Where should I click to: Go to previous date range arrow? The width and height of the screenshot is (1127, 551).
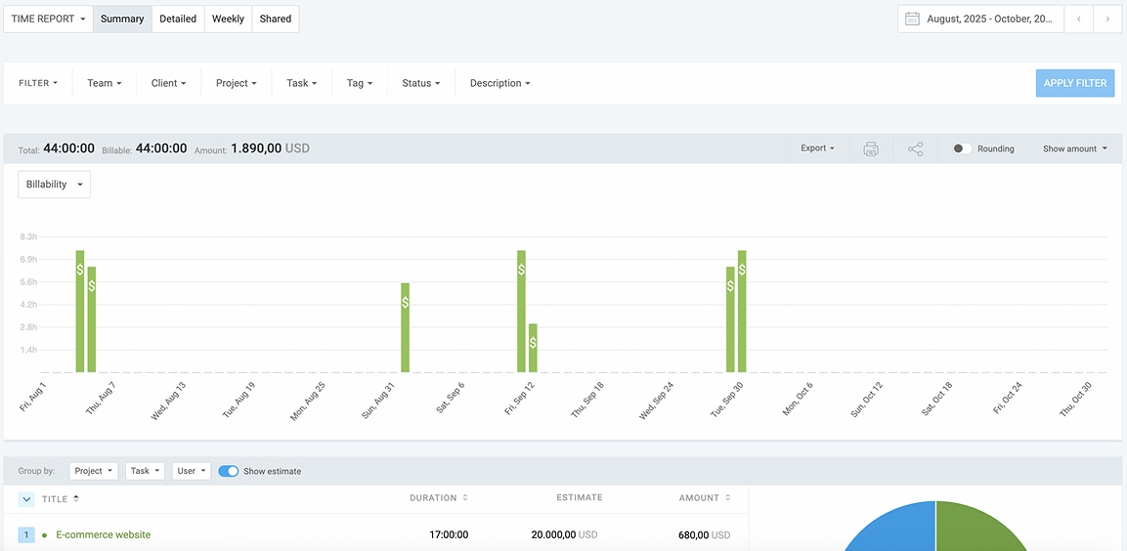point(1078,19)
